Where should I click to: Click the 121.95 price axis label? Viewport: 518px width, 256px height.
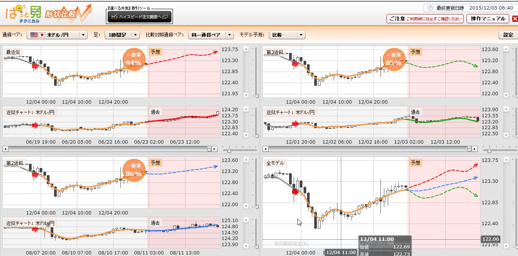click(230, 94)
